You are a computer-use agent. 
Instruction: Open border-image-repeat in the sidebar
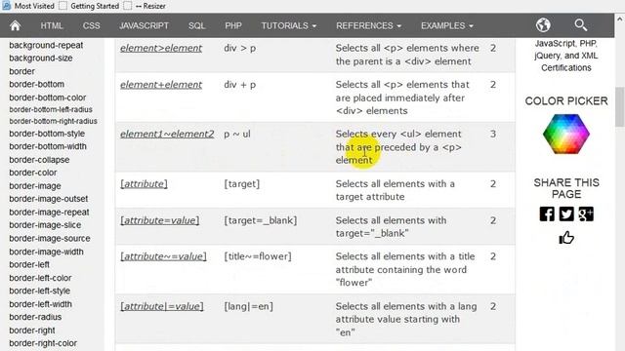[x=49, y=213]
